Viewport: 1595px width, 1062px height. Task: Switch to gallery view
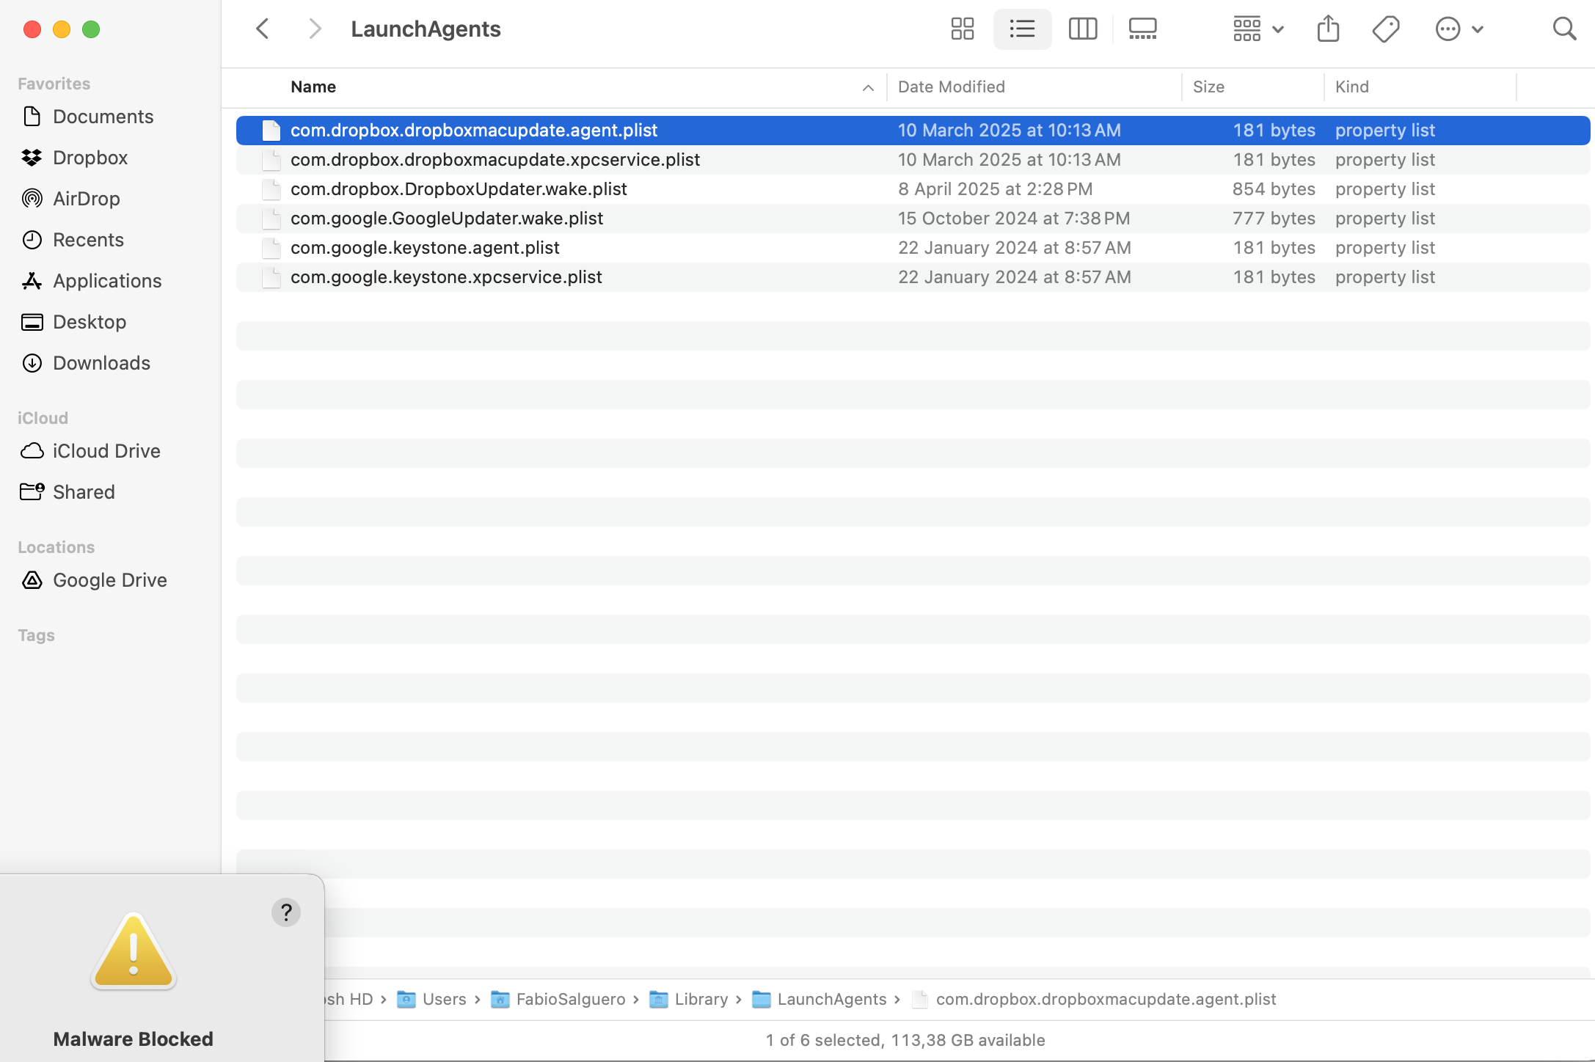pyautogui.click(x=1142, y=29)
